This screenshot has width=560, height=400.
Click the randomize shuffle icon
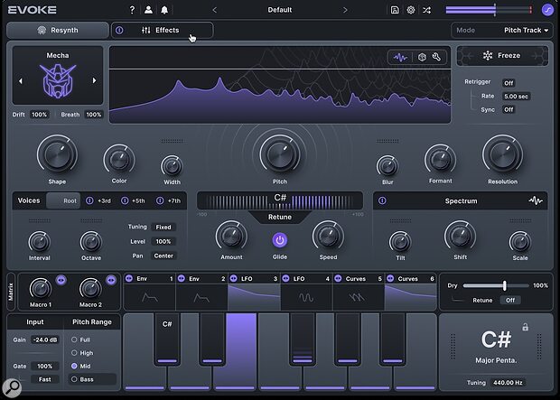pos(426,10)
